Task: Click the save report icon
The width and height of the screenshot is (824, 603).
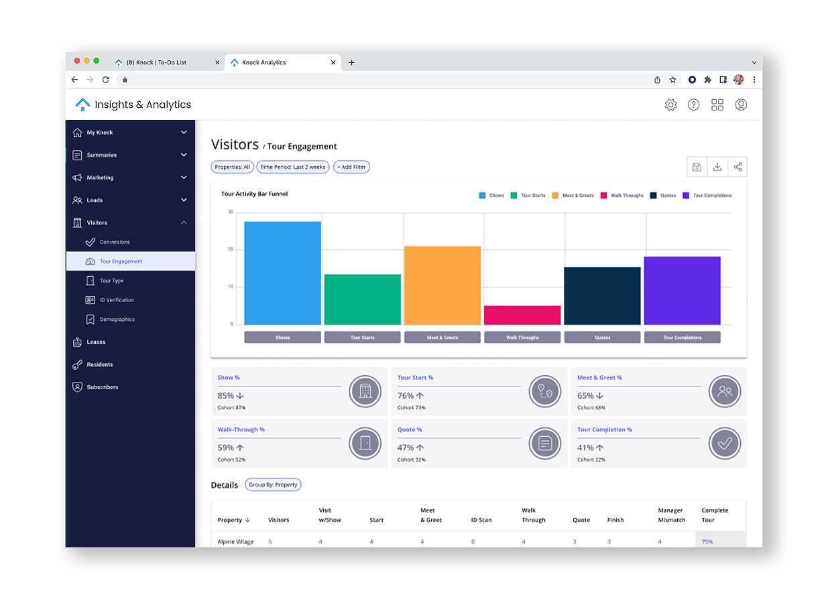Action: coord(697,167)
